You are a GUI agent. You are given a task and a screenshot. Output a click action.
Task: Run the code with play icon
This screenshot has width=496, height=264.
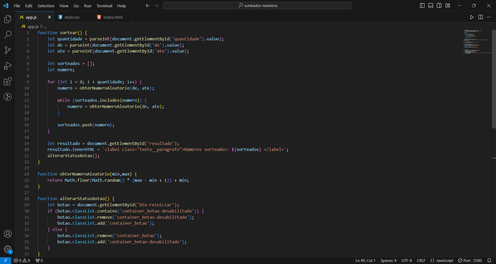(472, 17)
